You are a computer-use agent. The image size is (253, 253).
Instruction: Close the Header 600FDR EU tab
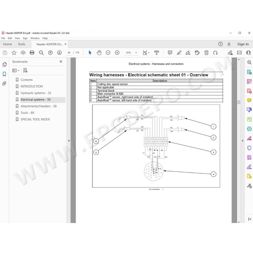tap(65, 44)
